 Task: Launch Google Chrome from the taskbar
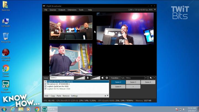click(x=37, y=109)
